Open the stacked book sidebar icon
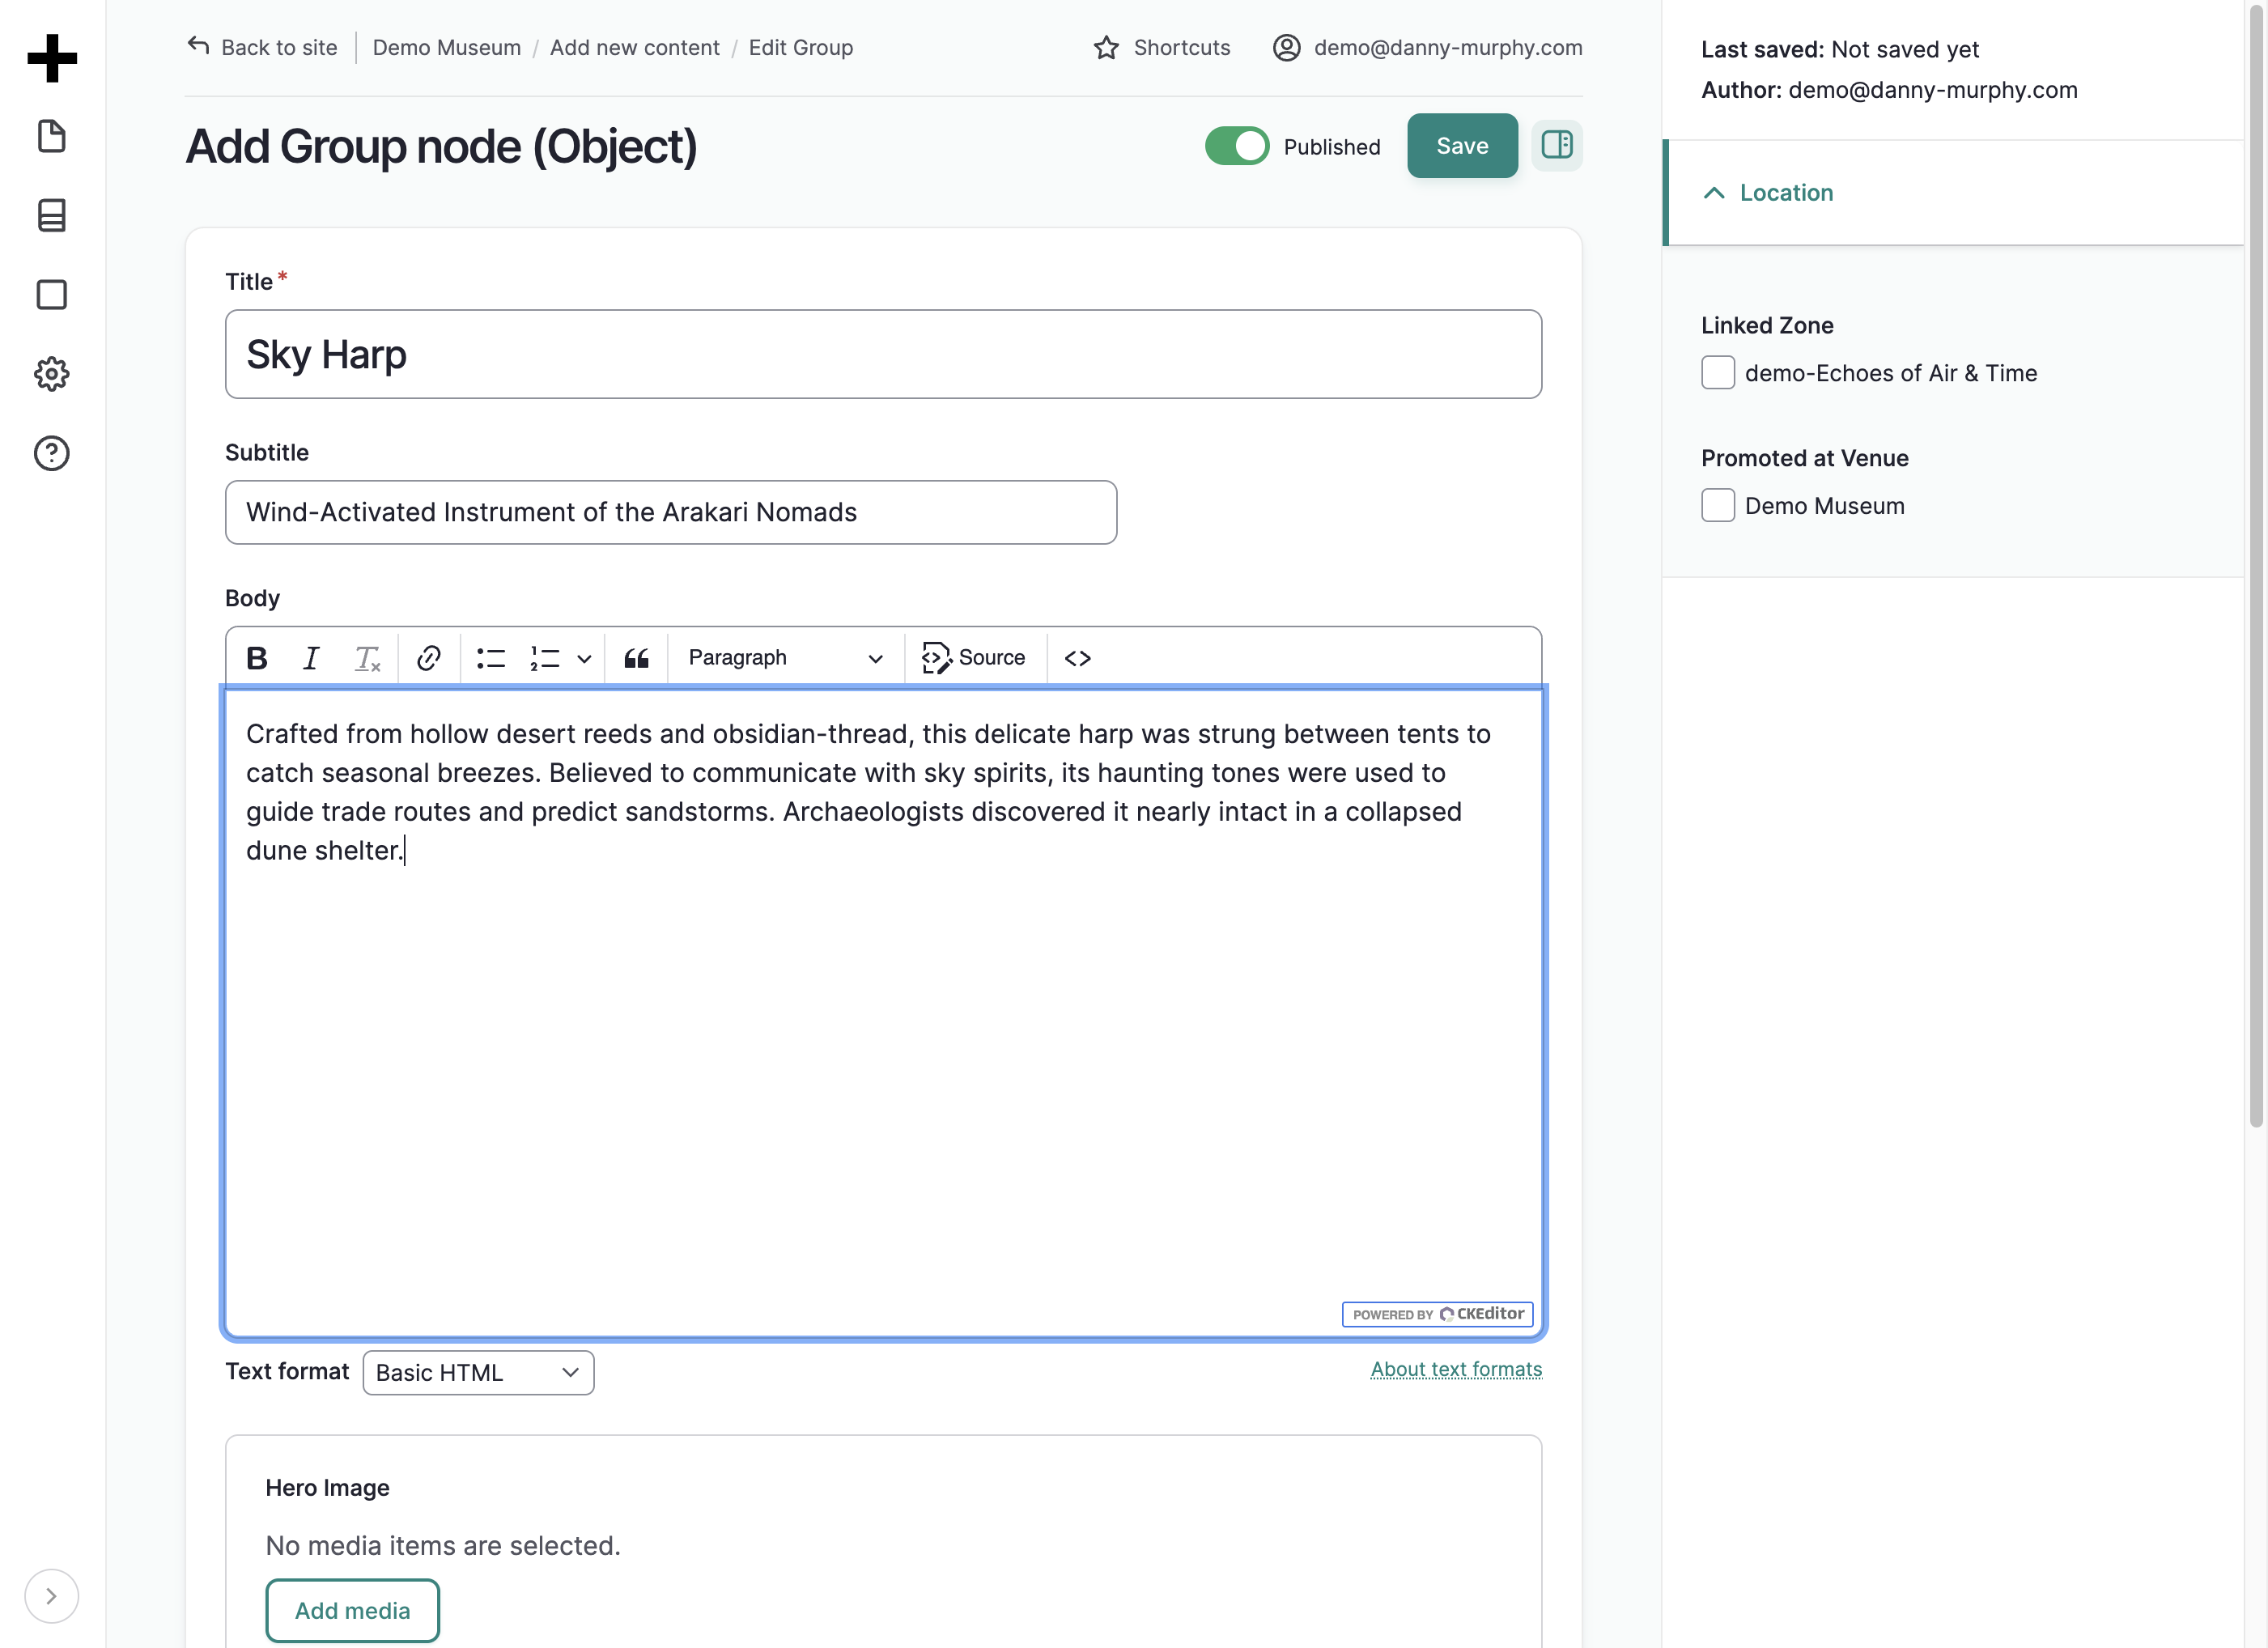The height and width of the screenshot is (1648, 2268). pyautogui.click(x=52, y=215)
